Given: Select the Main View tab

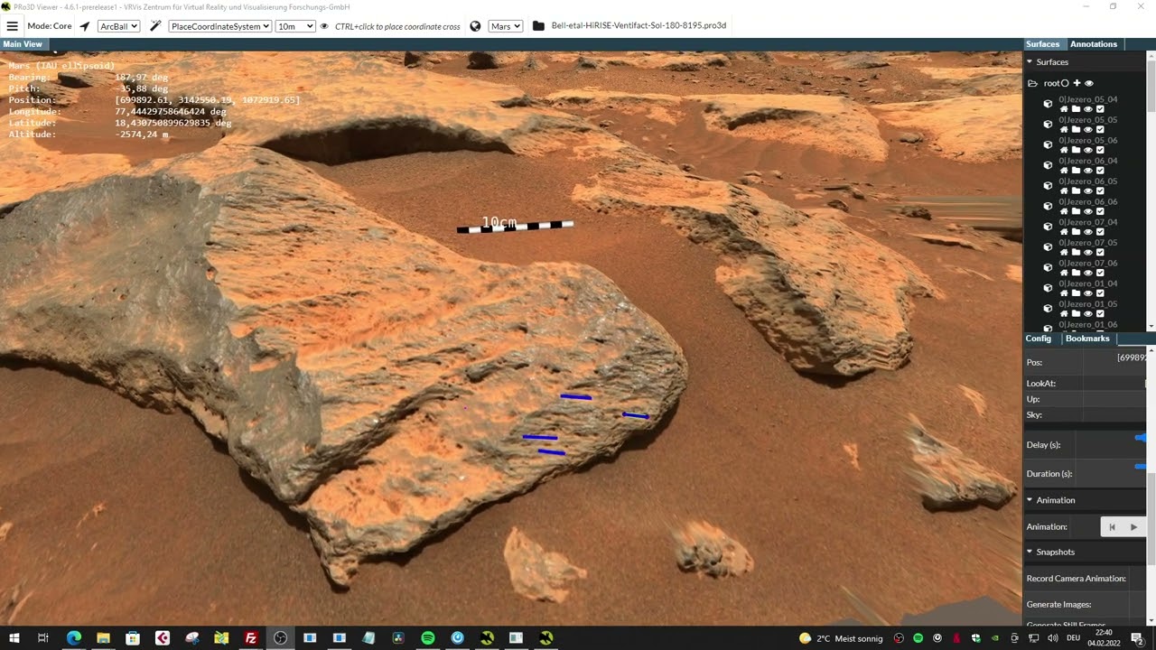Looking at the screenshot, I should pyautogui.click(x=23, y=44).
